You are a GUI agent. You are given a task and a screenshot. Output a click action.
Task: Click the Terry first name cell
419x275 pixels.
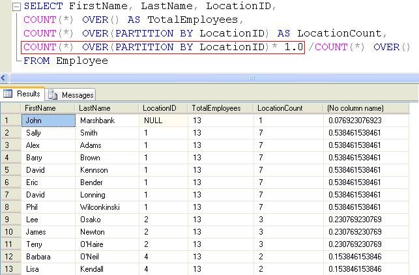pyautogui.click(x=48, y=244)
